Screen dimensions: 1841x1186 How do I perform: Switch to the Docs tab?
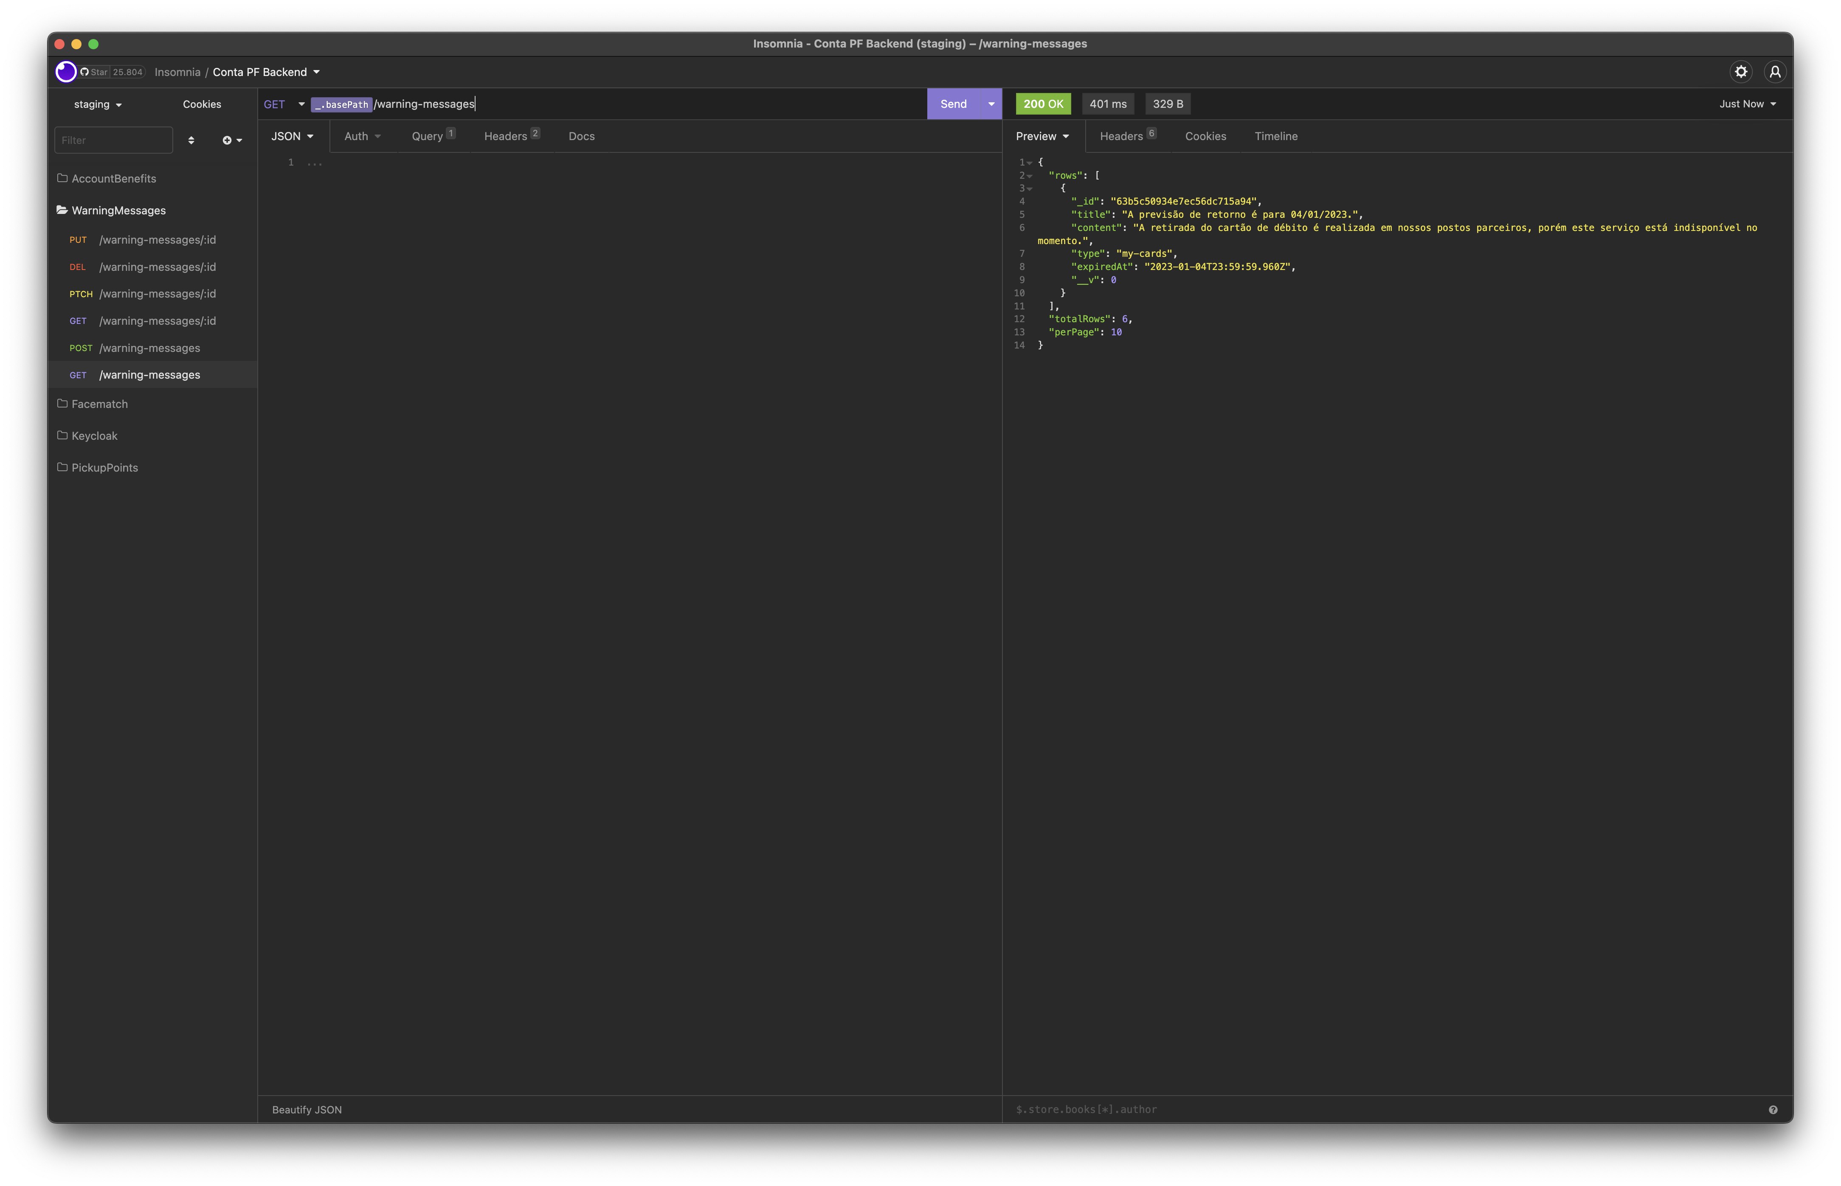pos(582,136)
